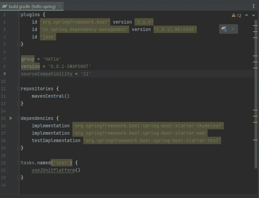Jump to the previous highlighted problem arrow
259x198 pixels.
[246, 15]
